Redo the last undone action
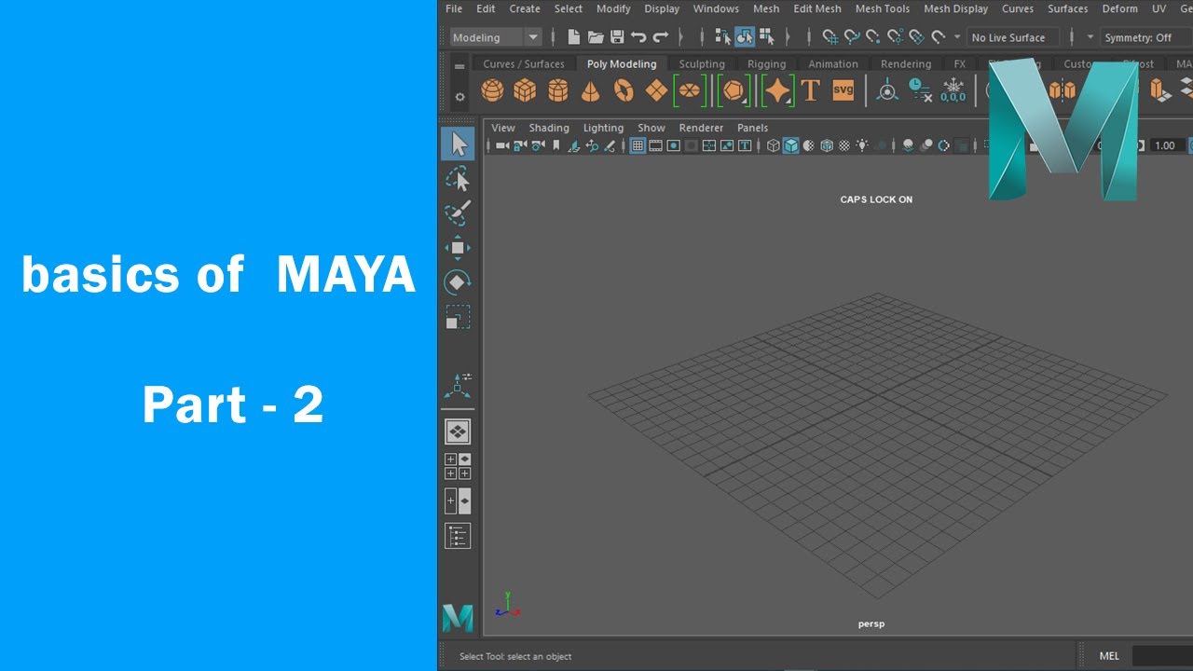The height and width of the screenshot is (671, 1193). [660, 37]
